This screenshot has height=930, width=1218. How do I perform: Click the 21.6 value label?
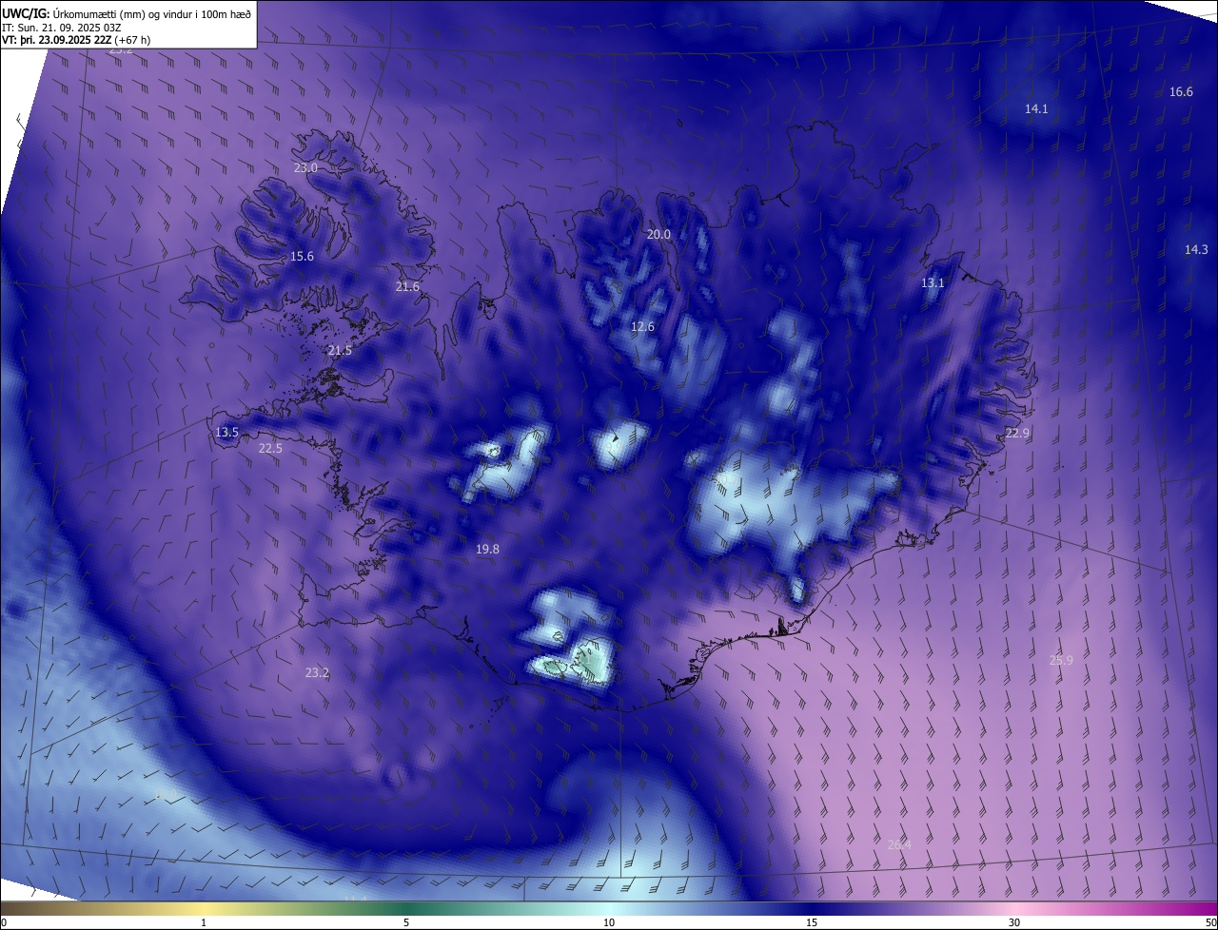(407, 286)
